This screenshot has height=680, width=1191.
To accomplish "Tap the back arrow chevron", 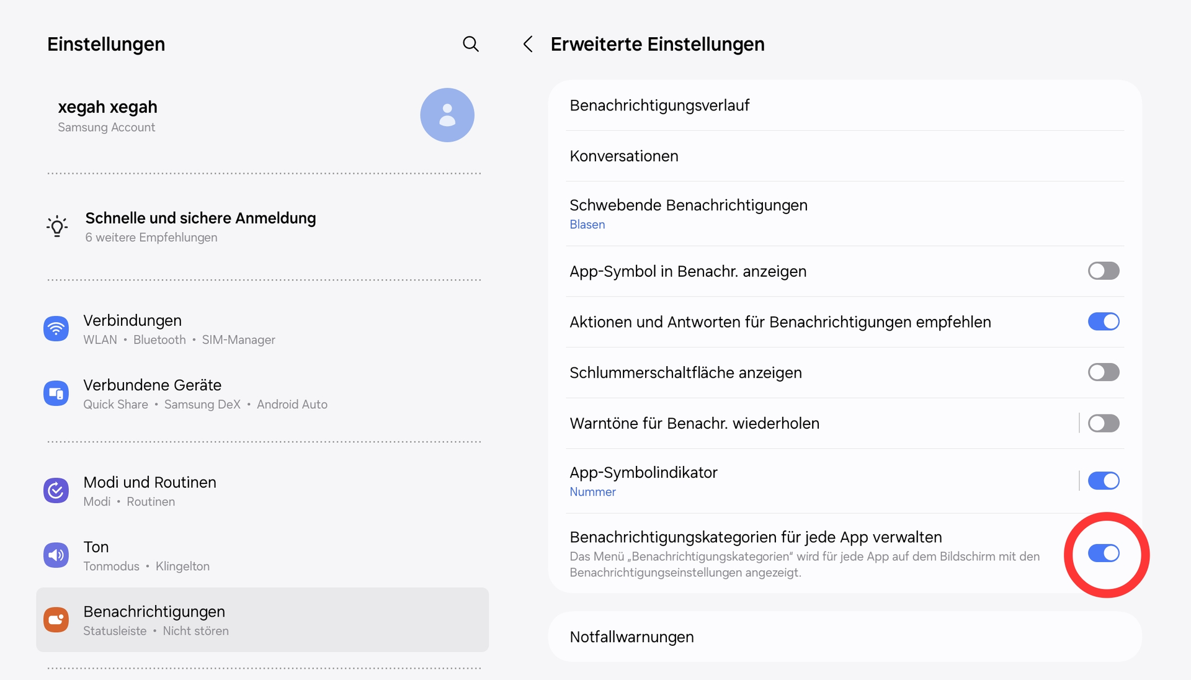I will [x=528, y=44].
